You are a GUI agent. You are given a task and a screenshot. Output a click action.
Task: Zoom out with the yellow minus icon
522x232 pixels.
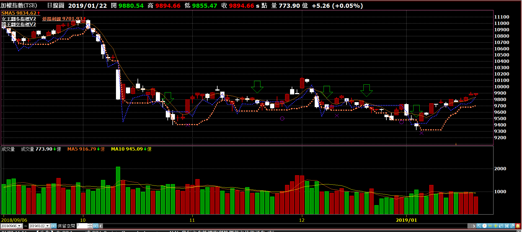490,226
